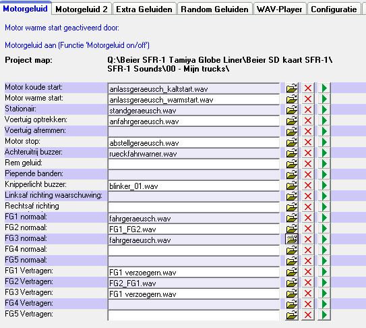Click the empty Rem geluid input field

[193, 164]
